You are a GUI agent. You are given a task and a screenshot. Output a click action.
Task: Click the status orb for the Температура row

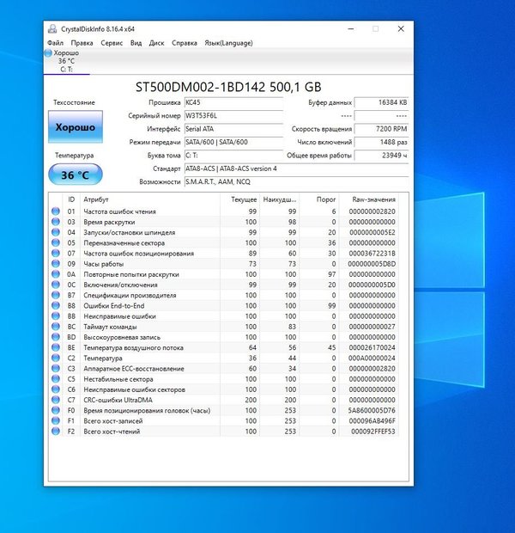click(x=56, y=358)
